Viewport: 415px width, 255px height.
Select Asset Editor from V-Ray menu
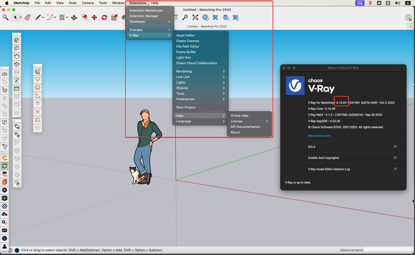pos(200,35)
